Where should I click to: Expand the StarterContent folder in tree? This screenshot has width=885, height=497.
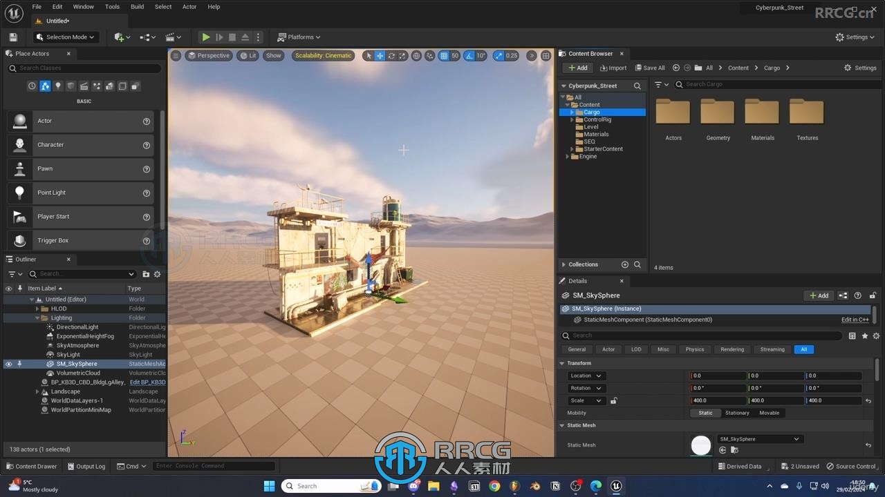(572, 149)
